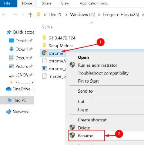144x145 pixels.
Task: Select the chrome file name
Action: (x=56, y=53)
